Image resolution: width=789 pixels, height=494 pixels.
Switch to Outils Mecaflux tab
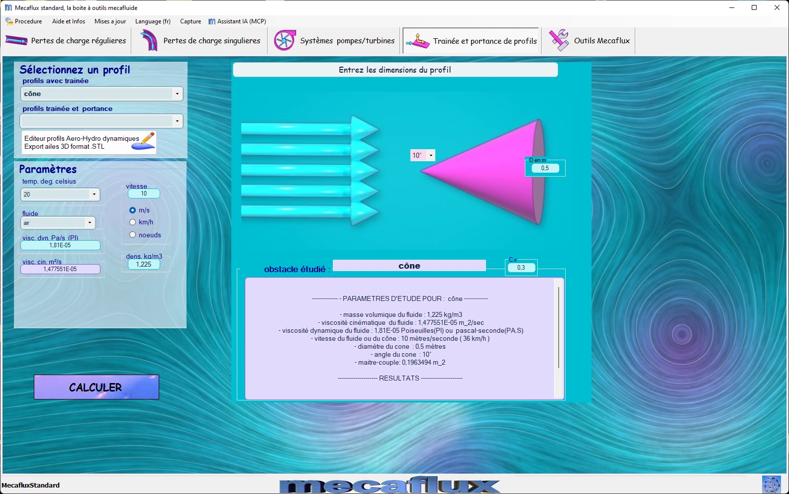pyautogui.click(x=590, y=41)
